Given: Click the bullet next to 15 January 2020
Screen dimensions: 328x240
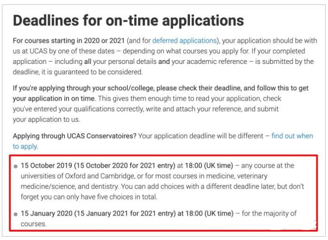Looking at the screenshot, I should tap(16, 214).
